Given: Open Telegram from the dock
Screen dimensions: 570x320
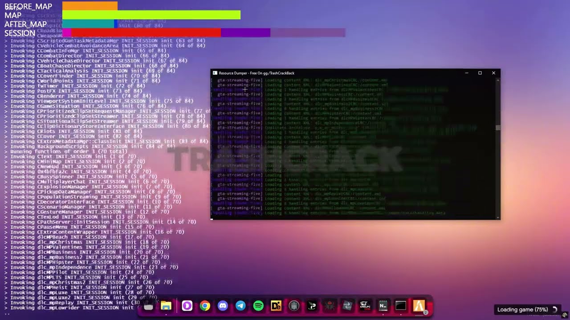Looking at the screenshot, I should (240, 306).
